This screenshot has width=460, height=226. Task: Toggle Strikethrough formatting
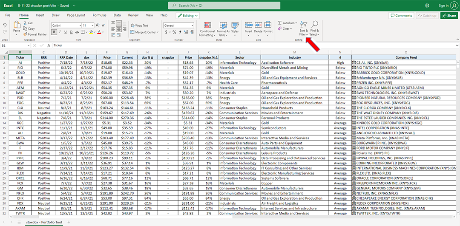[x=77, y=32]
